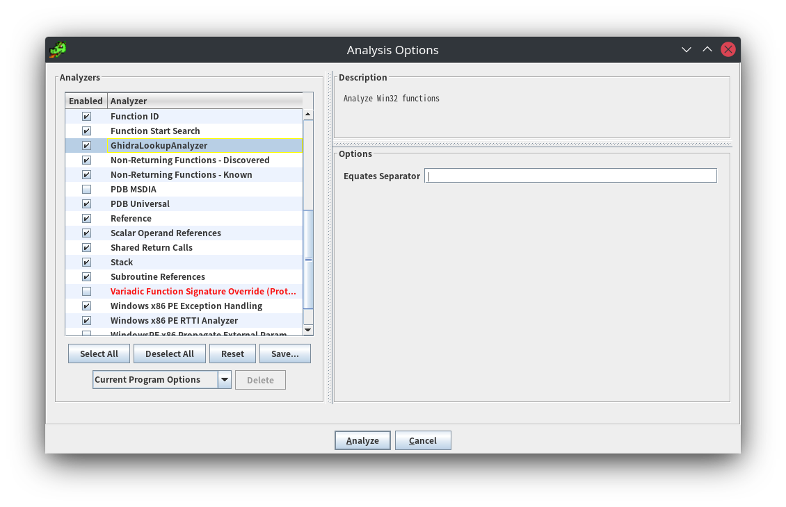Sort by the Analyzer column header
Image resolution: width=786 pixels, height=507 pixels.
[205, 101]
